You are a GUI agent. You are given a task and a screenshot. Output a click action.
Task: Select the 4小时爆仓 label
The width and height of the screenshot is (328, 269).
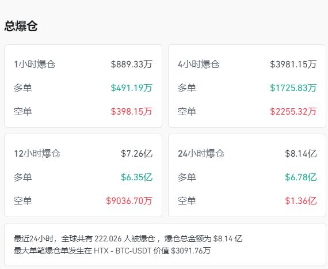(x=199, y=64)
